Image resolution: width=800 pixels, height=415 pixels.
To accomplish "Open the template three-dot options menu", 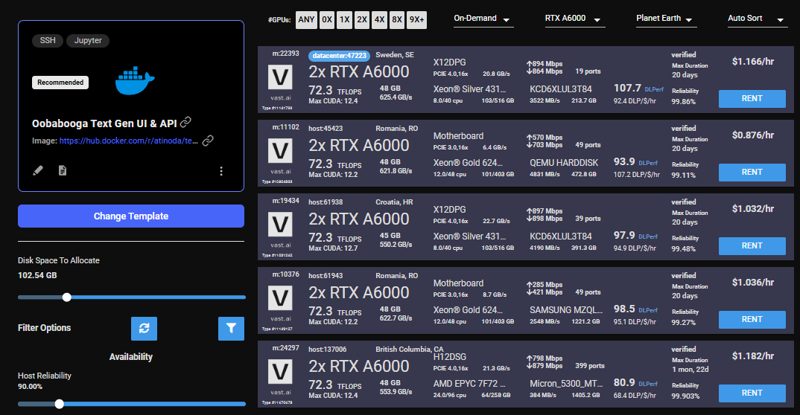I will pyautogui.click(x=221, y=171).
